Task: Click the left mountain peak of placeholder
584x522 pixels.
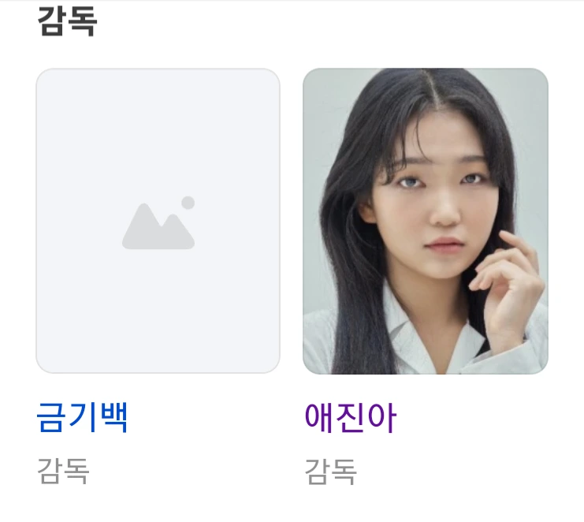Action: click(144, 224)
